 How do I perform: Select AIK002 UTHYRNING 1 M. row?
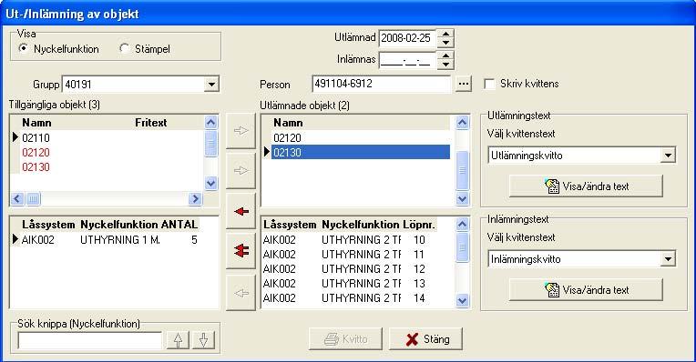click(109, 240)
